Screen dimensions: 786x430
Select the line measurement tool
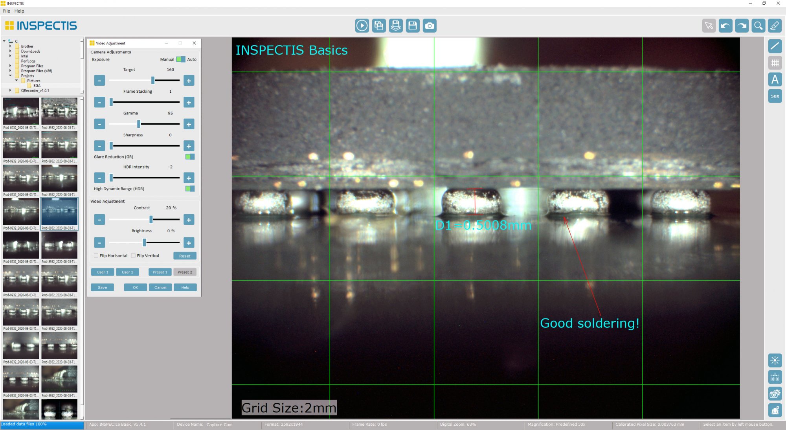point(775,46)
